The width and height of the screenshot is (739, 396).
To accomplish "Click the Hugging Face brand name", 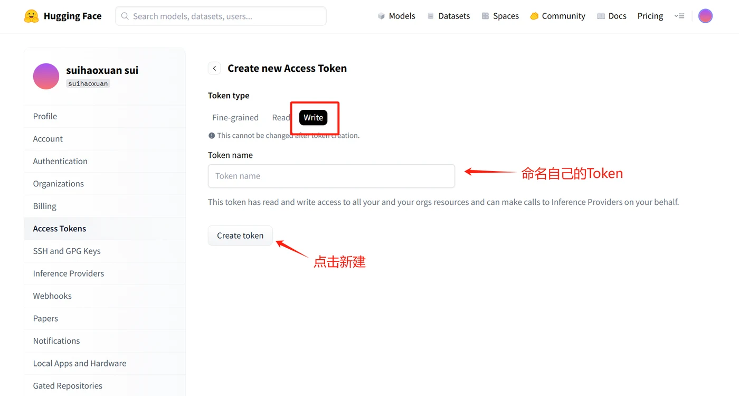I will (x=72, y=16).
